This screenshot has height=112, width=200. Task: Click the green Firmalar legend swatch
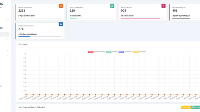(109, 52)
